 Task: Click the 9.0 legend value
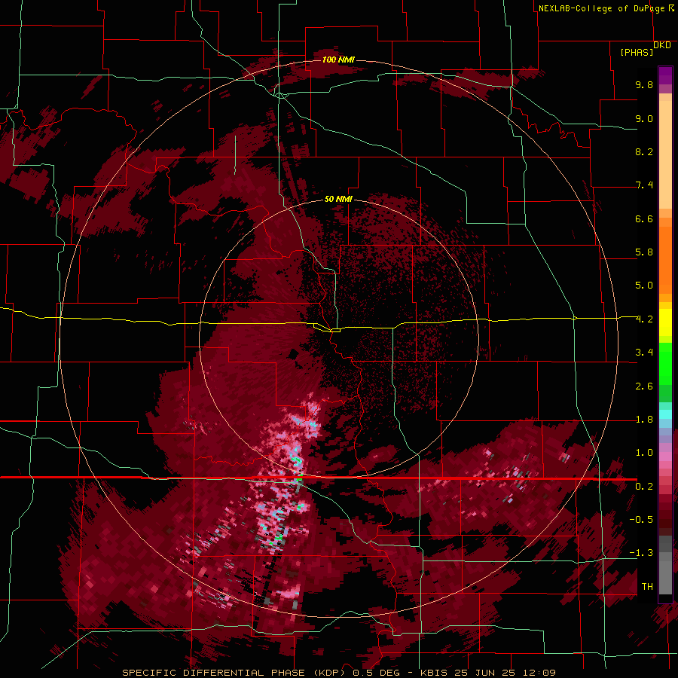pyautogui.click(x=644, y=118)
